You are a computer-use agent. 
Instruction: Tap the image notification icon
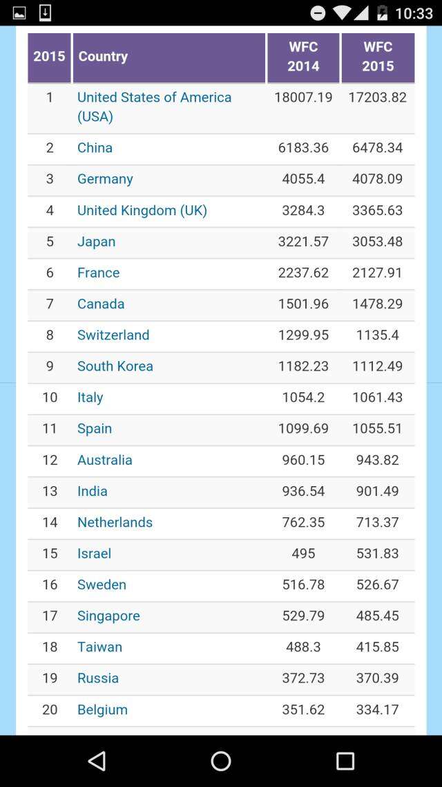click(19, 12)
